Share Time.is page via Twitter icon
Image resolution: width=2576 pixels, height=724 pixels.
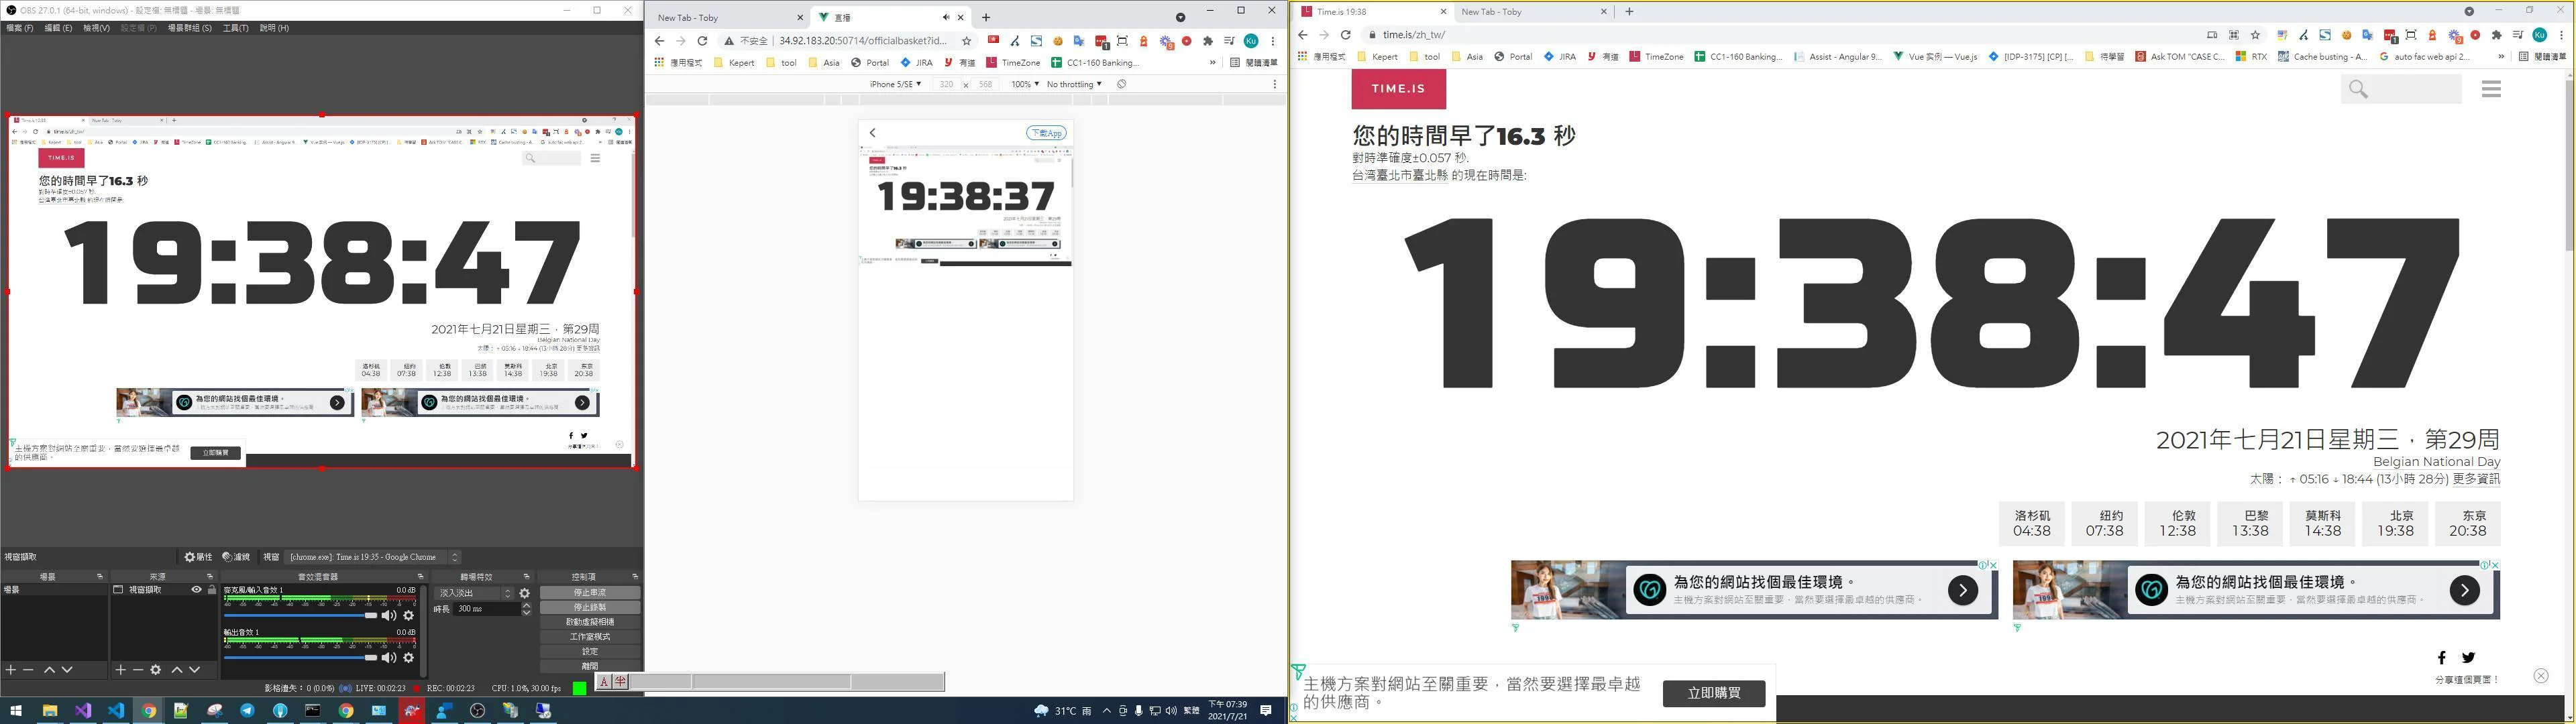coord(2468,657)
